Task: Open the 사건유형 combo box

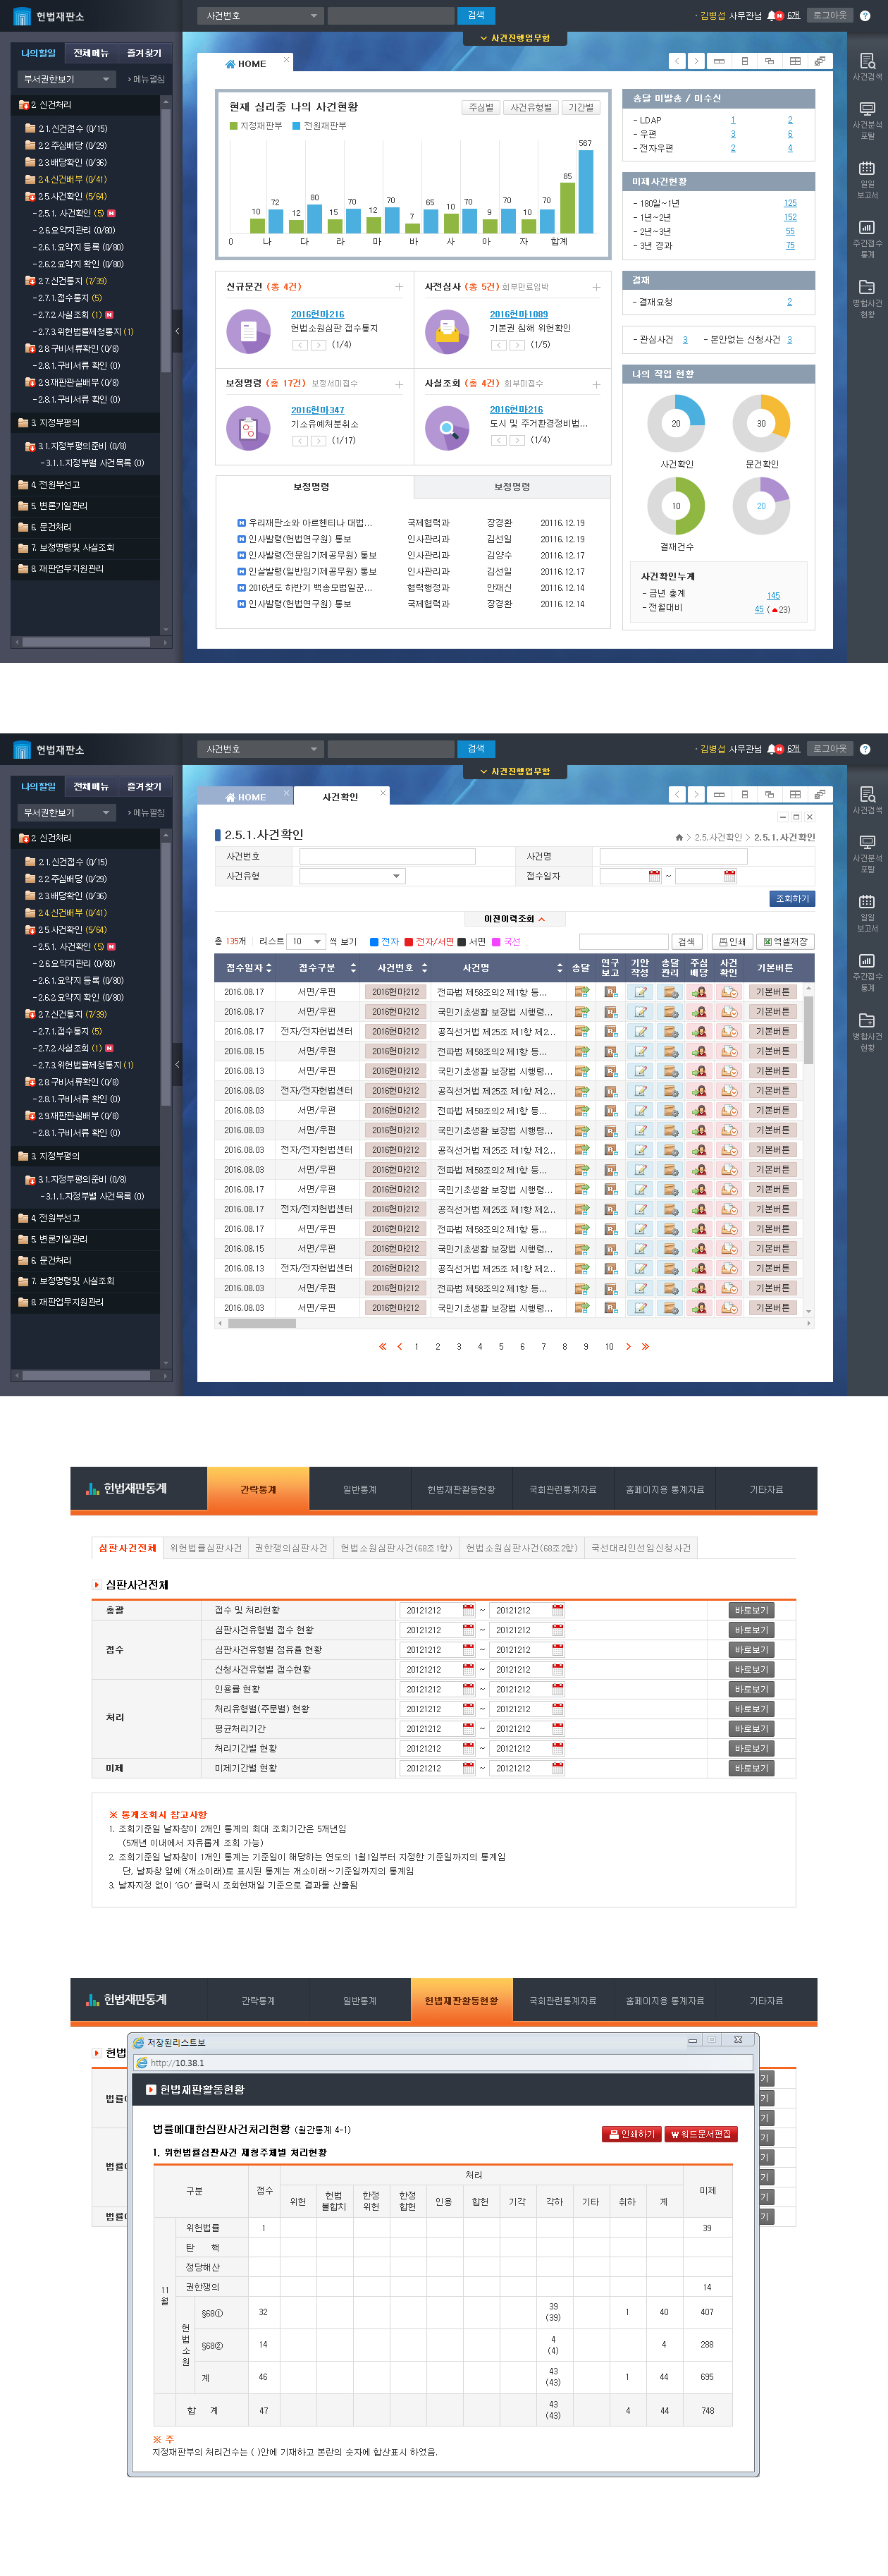Action: point(352,876)
